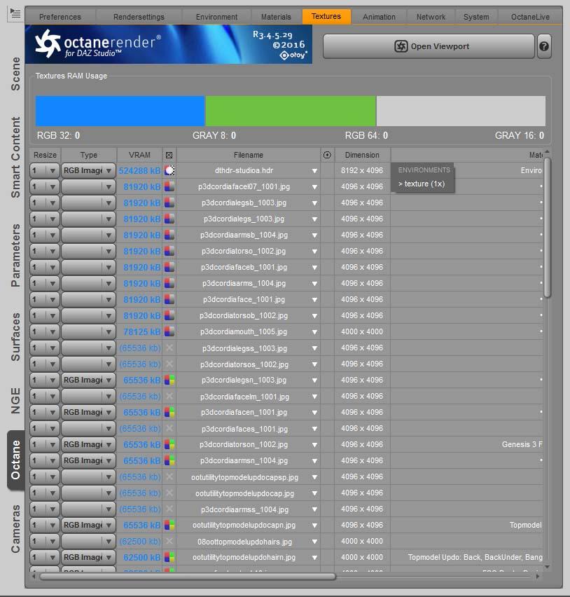Expand filename dropdown arrow for p3dcordiafacel07_1001.jpg
The image size is (570, 597).
pos(314,187)
